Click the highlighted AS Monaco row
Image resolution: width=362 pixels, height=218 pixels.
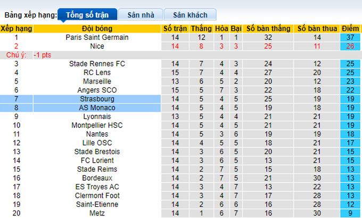(x=97, y=107)
